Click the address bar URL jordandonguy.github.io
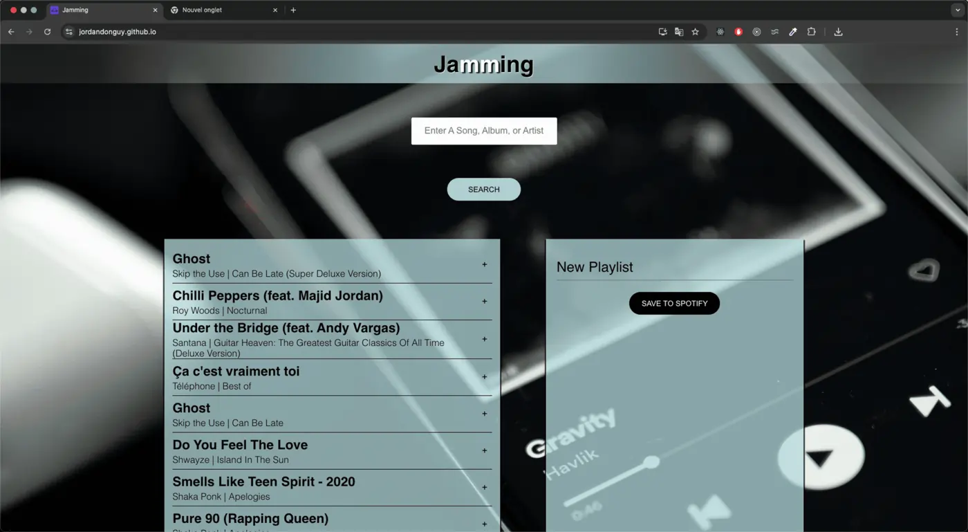Screen dimensions: 968x532 pos(118,32)
